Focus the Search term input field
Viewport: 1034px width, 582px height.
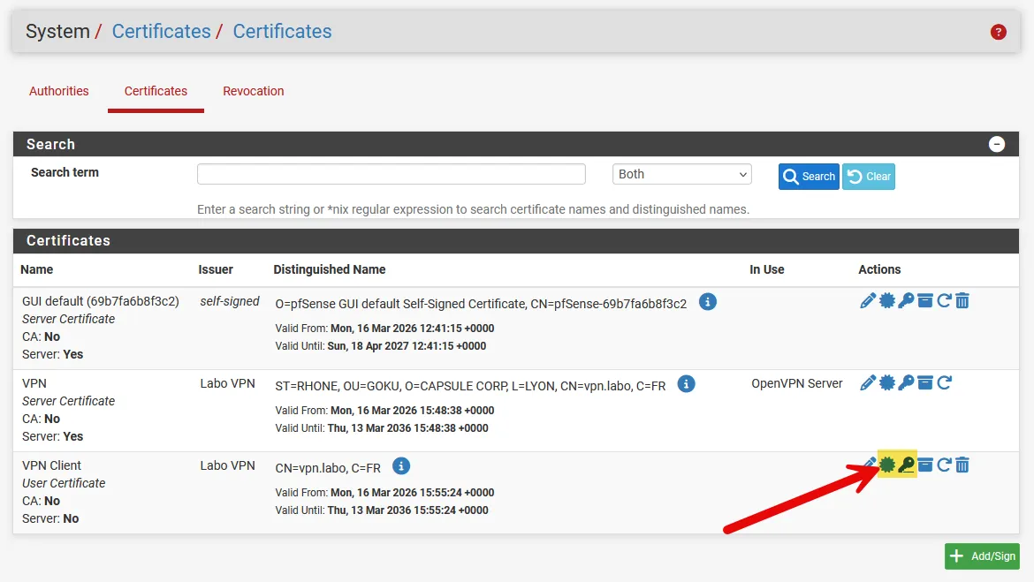[391, 175]
